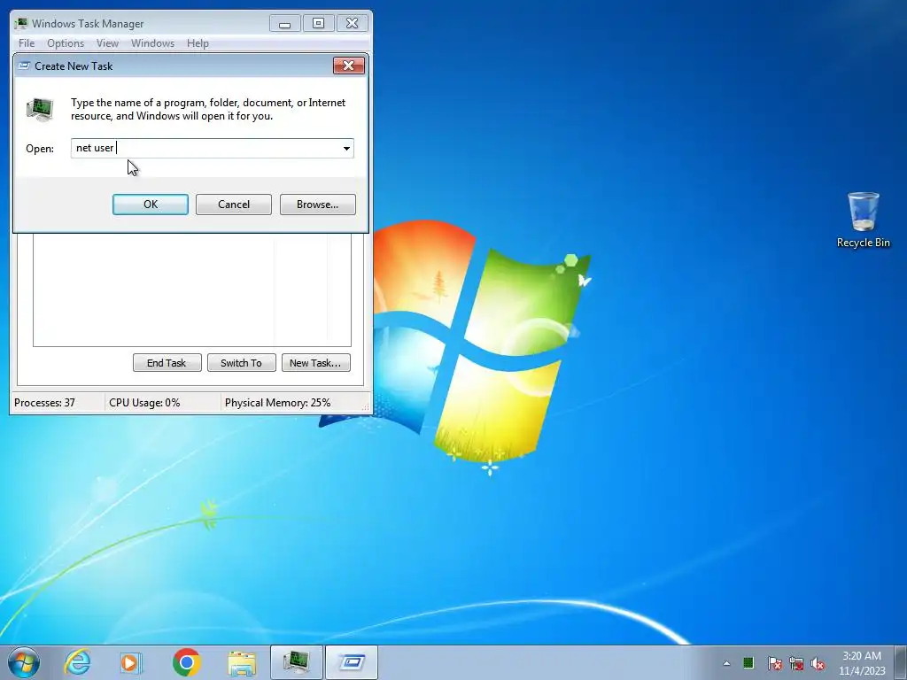Click End Task button in Task Manager
907x680 pixels.
click(x=167, y=362)
